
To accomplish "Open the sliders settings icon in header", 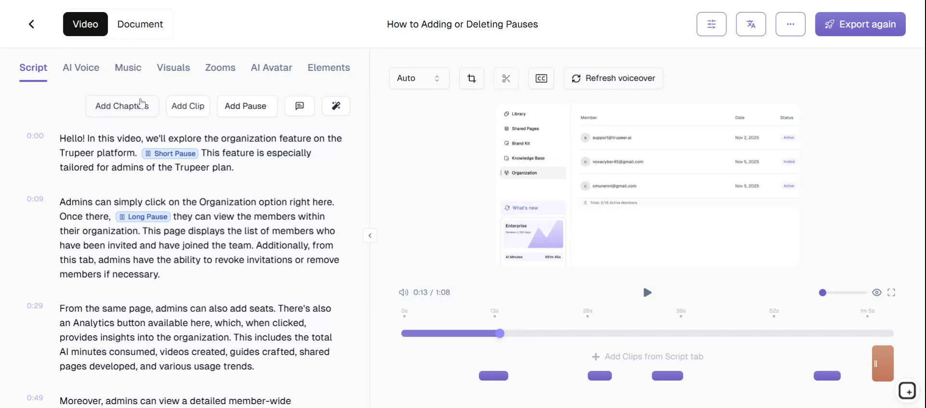I will click(x=711, y=24).
